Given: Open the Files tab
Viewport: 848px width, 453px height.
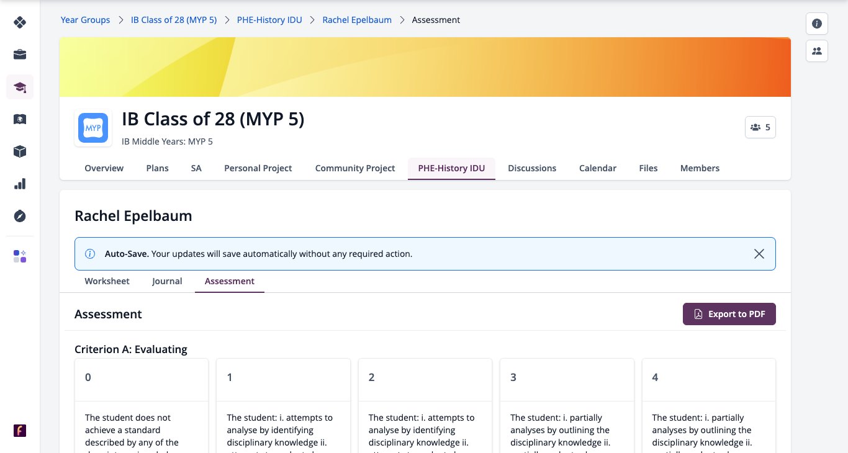Looking at the screenshot, I should pyautogui.click(x=648, y=168).
